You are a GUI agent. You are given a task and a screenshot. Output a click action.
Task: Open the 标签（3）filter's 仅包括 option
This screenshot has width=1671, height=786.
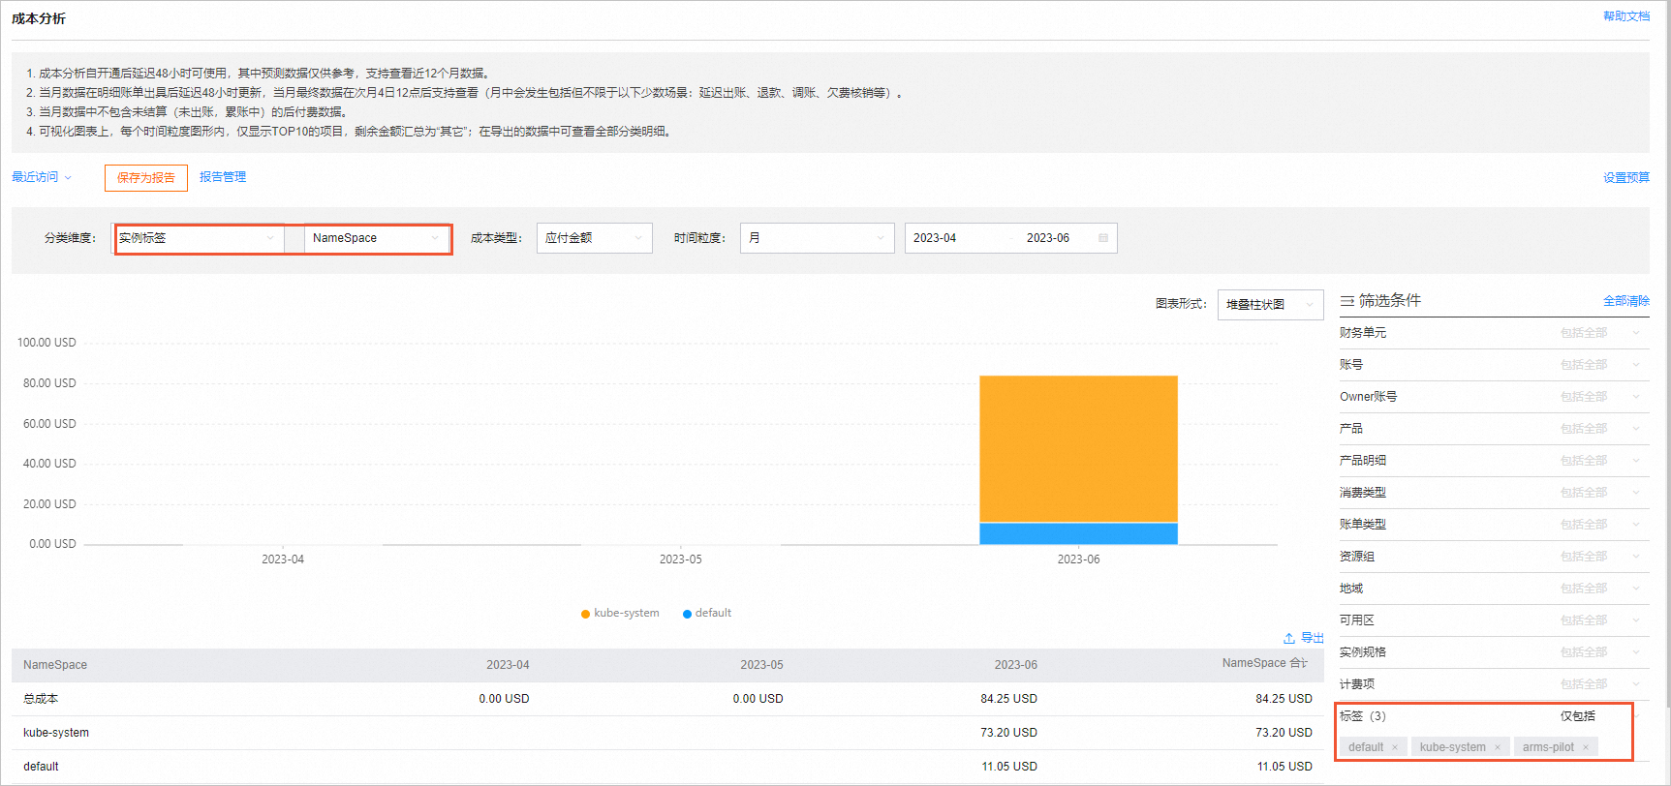point(1577,716)
